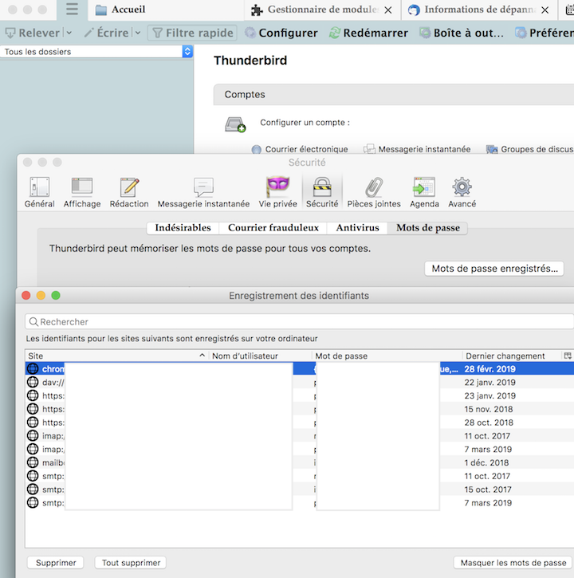This screenshot has width=574, height=578.
Task: Select the Indésirables sub-tab
Action: (x=183, y=228)
